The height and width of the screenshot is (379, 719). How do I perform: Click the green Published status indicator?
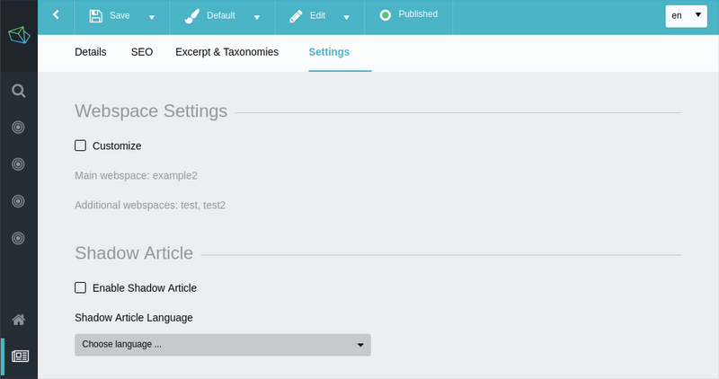click(x=386, y=15)
